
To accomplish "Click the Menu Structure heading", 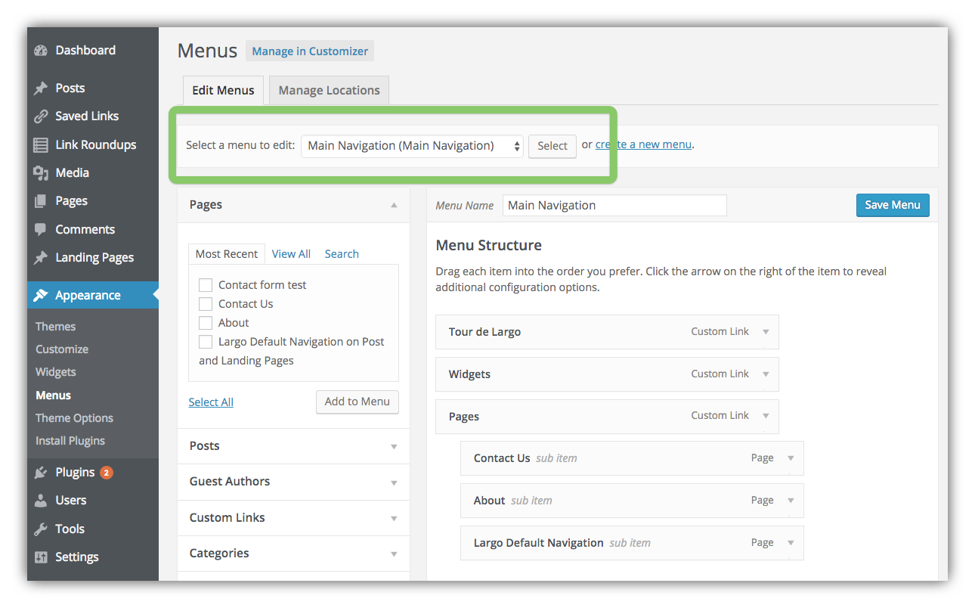I will point(489,246).
